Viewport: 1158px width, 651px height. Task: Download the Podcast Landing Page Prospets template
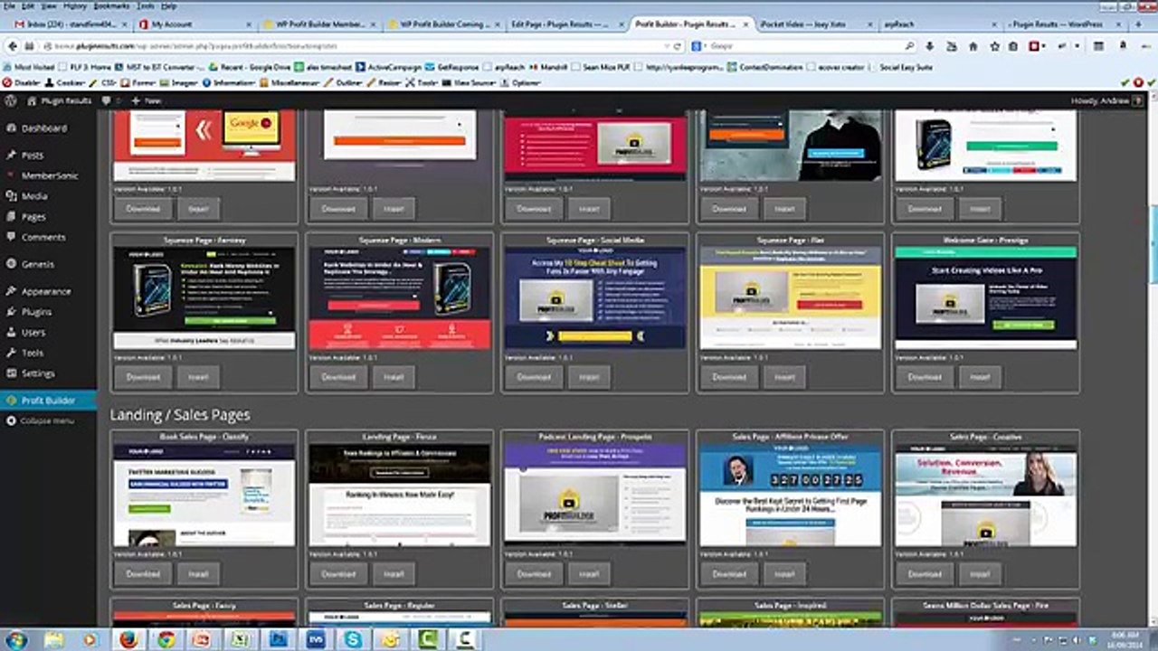click(x=534, y=573)
